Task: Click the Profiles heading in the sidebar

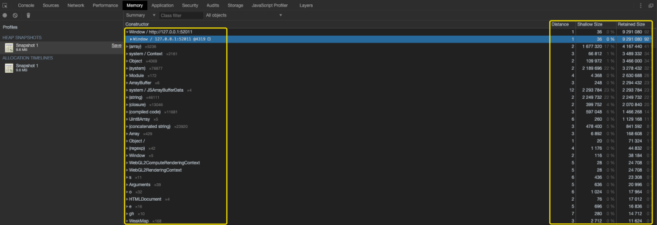Action: point(10,27)
